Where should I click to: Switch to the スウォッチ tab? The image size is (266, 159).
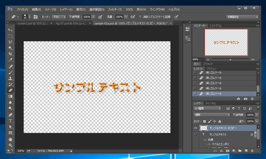point(208,64)
